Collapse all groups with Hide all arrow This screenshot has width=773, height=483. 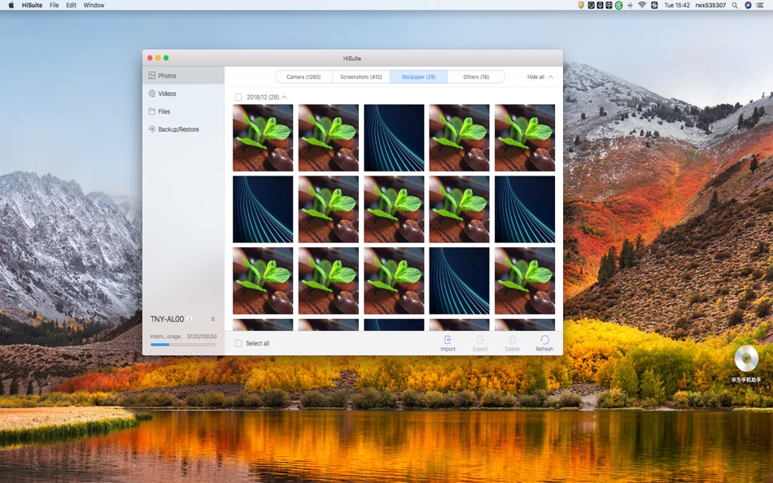click(x=551, y=77)
